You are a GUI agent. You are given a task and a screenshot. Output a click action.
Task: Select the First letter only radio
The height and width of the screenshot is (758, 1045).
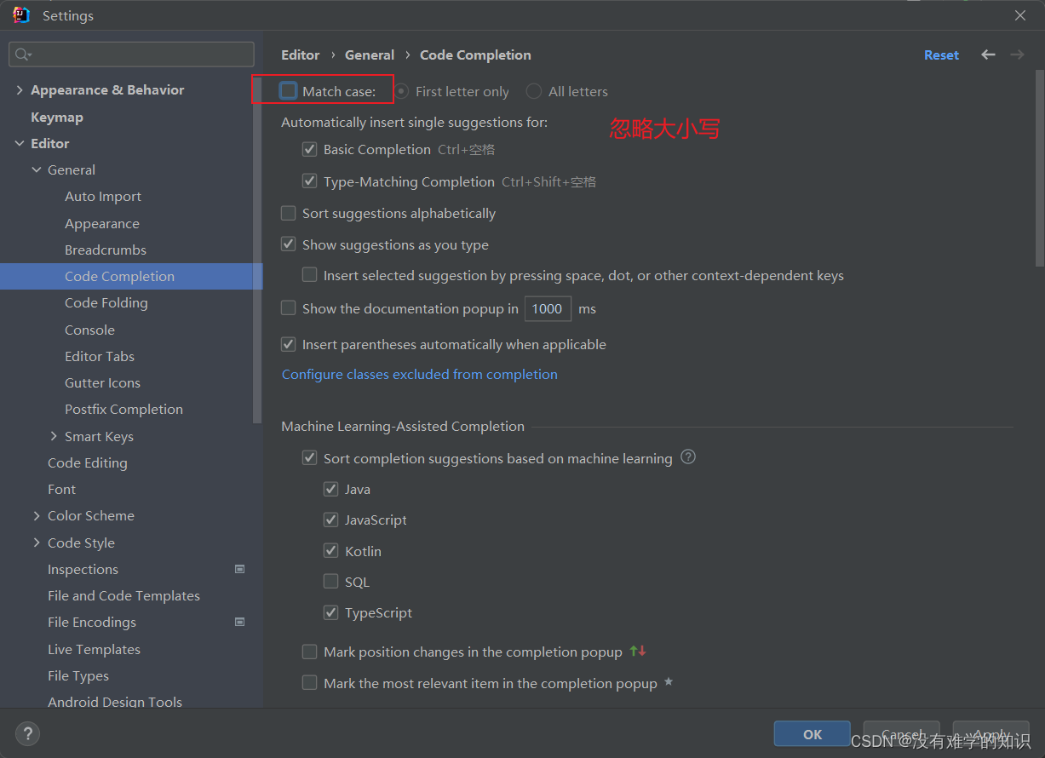(401, 91)
